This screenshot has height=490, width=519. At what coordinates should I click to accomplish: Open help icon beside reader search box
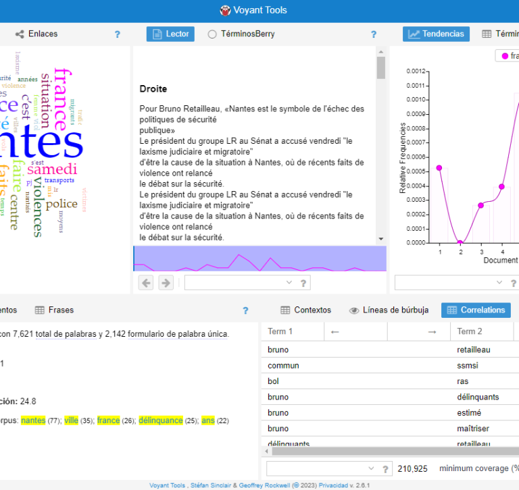coord(303,283)
